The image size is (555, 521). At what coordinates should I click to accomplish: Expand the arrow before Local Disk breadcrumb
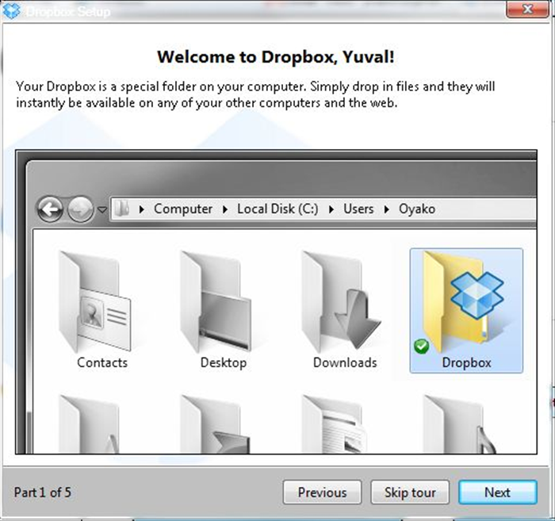coord(225,209)
